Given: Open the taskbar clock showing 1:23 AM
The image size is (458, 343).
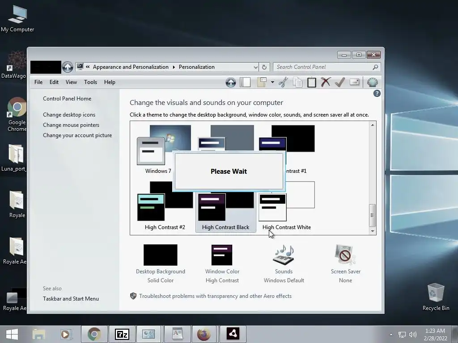Looking at the screenshot, I should point(435,335).
